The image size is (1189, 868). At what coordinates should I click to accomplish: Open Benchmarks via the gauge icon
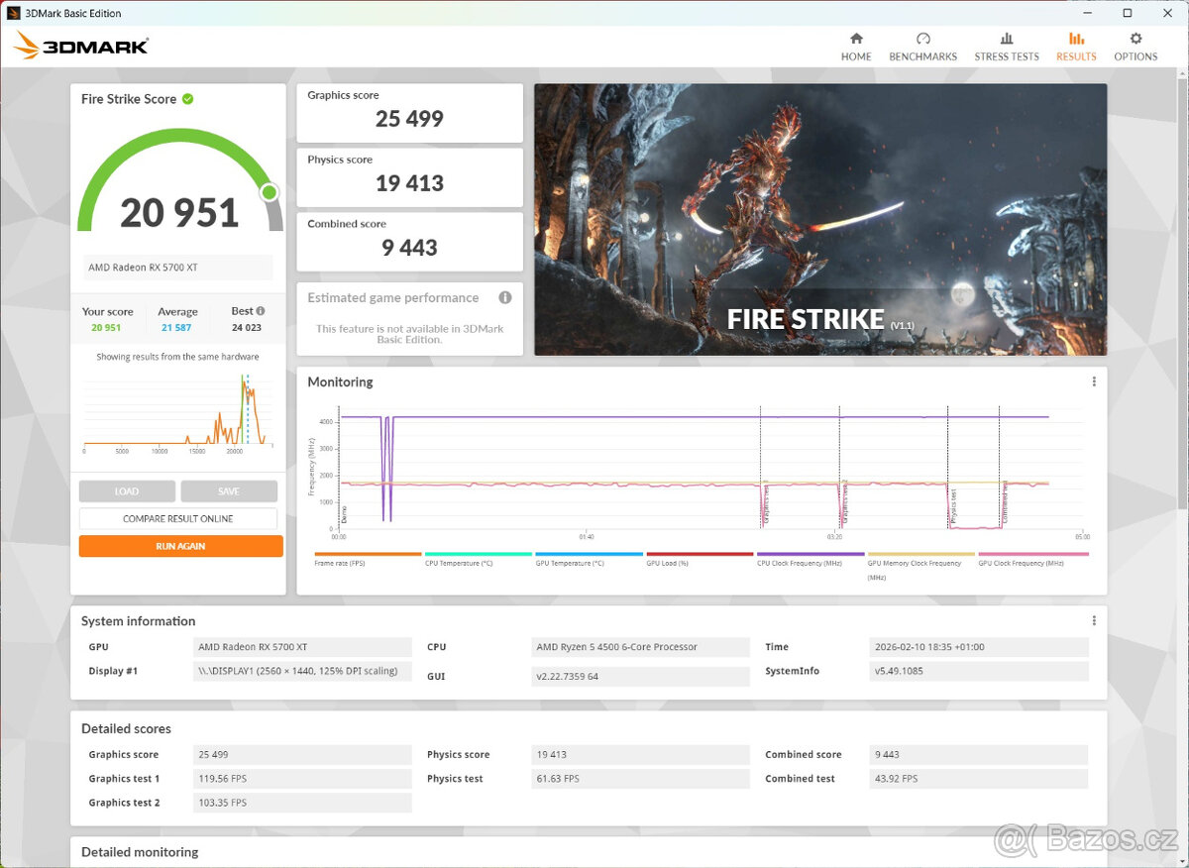click(x=922, y=45)
